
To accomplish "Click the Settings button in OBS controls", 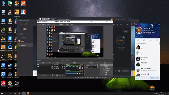I will pyautogui.click(x=106, y=73).
